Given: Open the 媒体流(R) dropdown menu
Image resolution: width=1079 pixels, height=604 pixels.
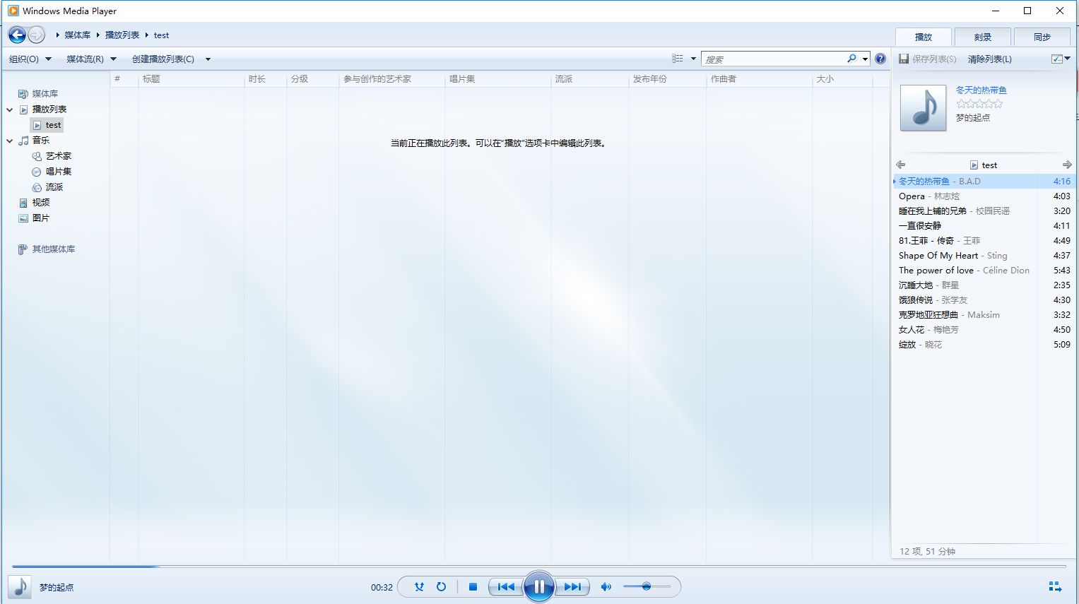Looking at the screenshot, I should click(91, 59).
